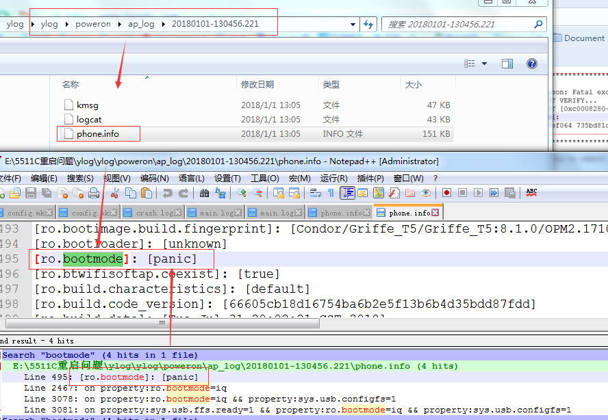This screenshot has height=420, width=608.
Task: Click the Save Recorded Macro icon
Action: (x=510, y=193)
